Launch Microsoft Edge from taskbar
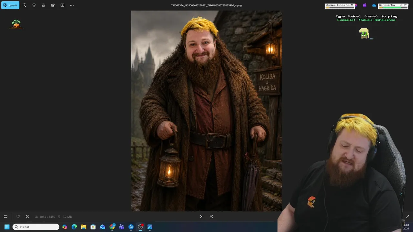 pos(74,227)
